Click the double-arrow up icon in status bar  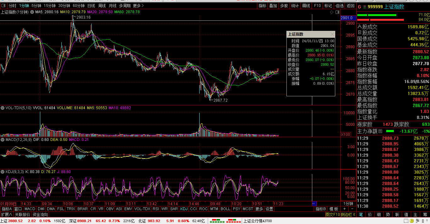tap(423, 221)
